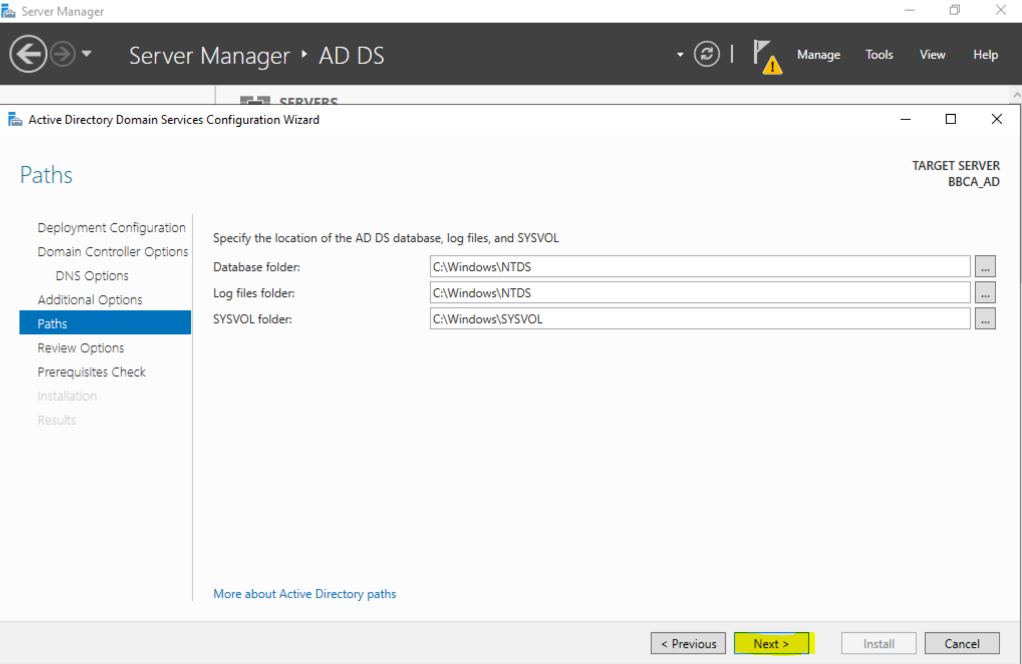Browse for the Database folder
Viewport: 1022px width, 664px height.
(985, 267)
